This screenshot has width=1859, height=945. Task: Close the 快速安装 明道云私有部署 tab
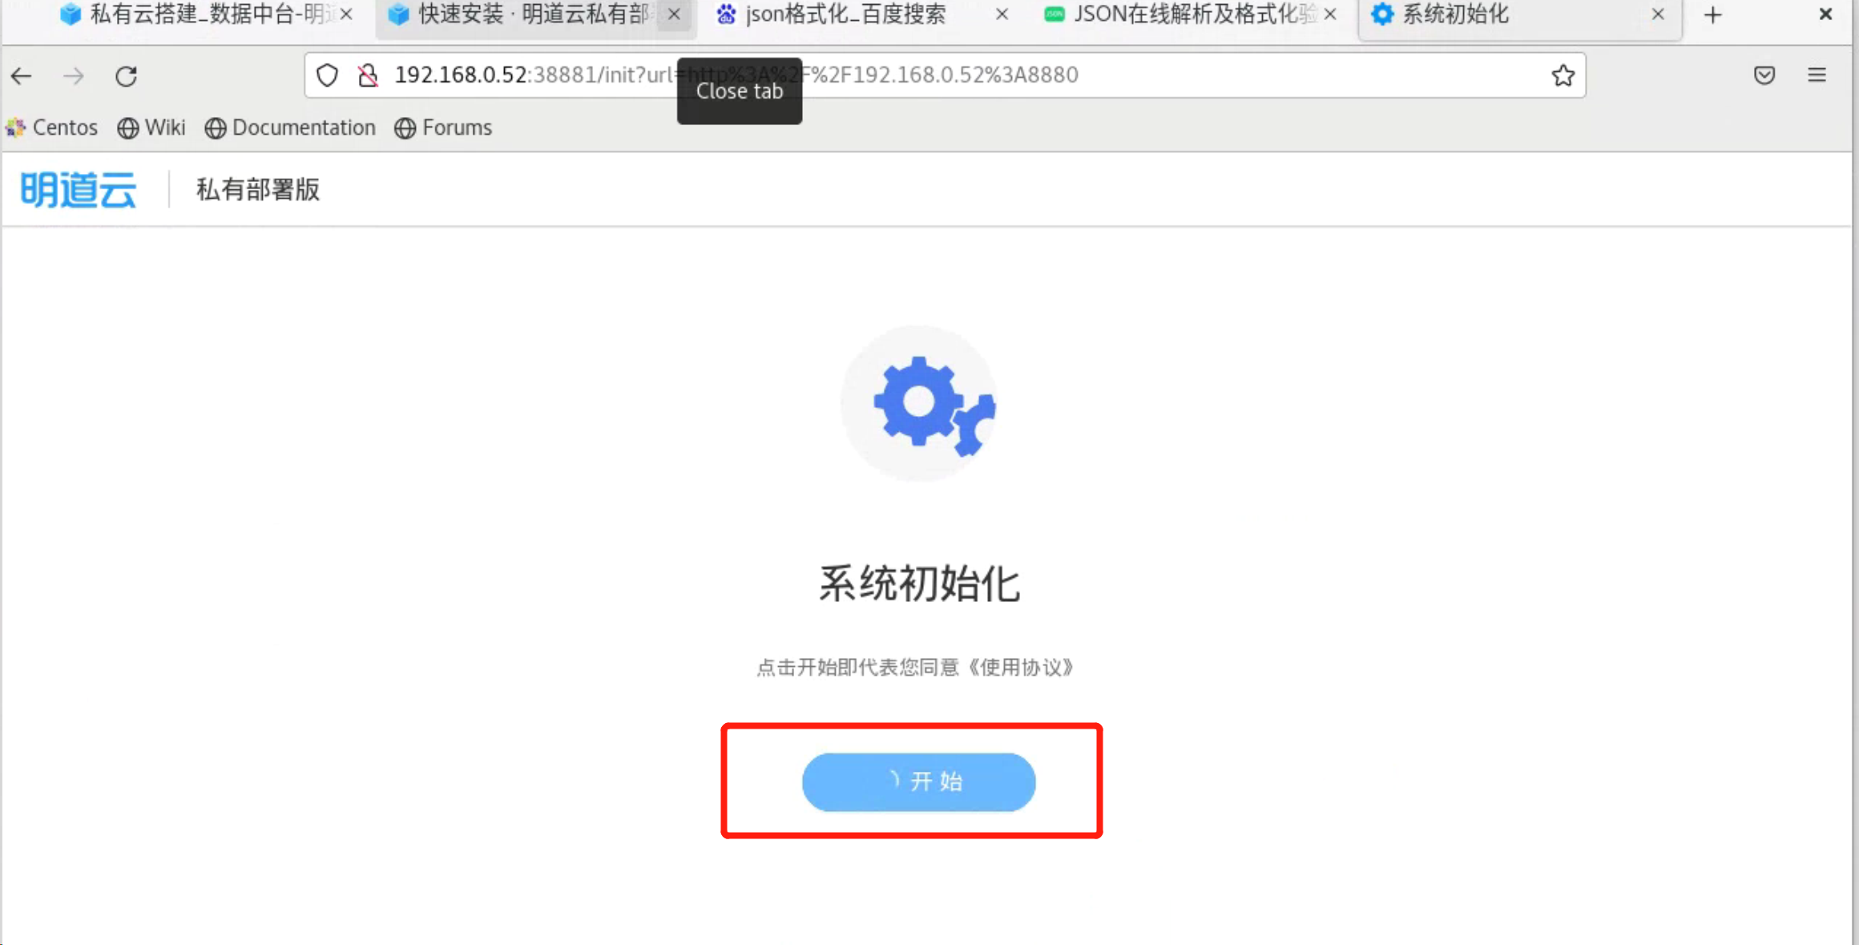[674, 14]
